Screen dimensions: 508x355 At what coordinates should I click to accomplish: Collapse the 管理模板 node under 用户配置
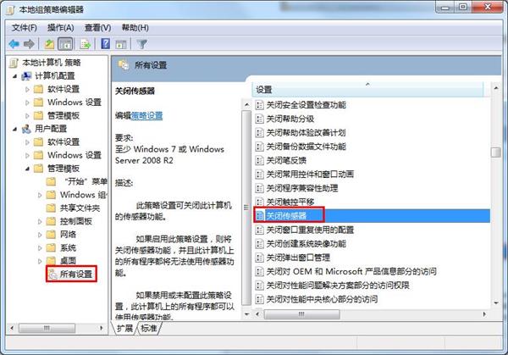coord(27,169)
